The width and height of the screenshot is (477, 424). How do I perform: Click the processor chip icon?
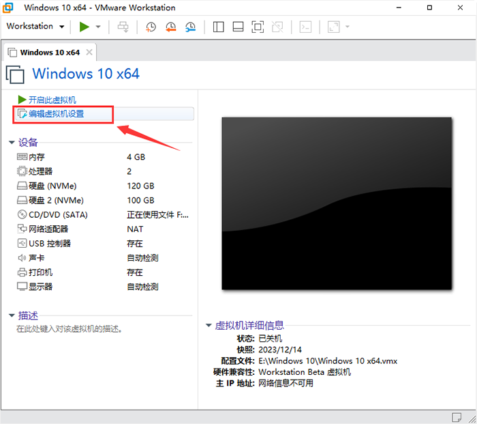[x=22, y=171]
